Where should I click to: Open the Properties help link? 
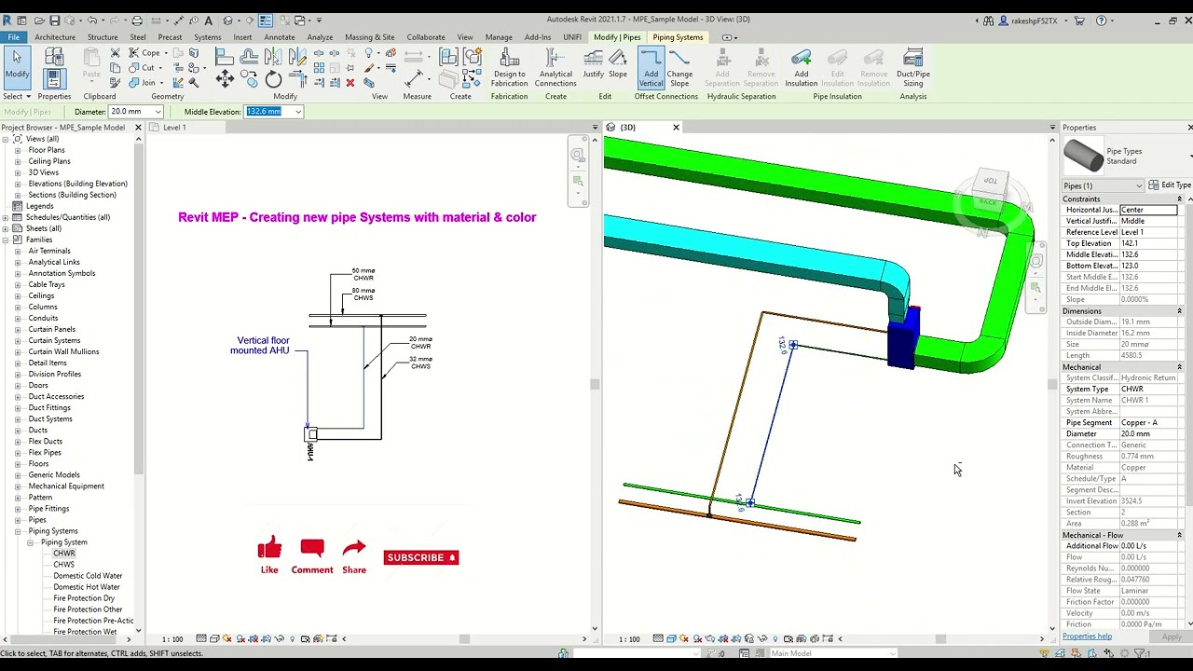1087,637
